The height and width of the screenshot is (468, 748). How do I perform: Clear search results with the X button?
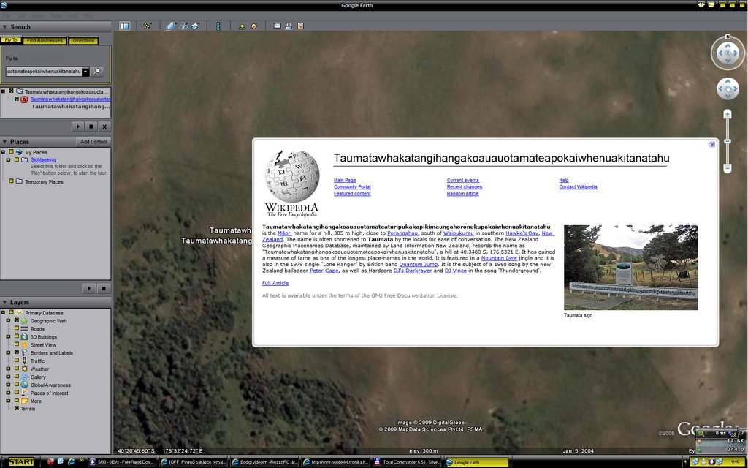[x=105, y=127]
